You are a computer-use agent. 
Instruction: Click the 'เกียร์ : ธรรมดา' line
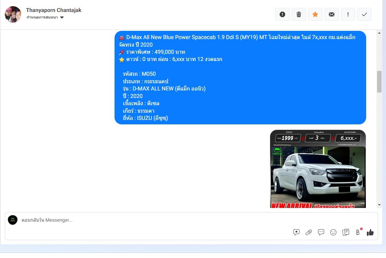pos(138,111)
